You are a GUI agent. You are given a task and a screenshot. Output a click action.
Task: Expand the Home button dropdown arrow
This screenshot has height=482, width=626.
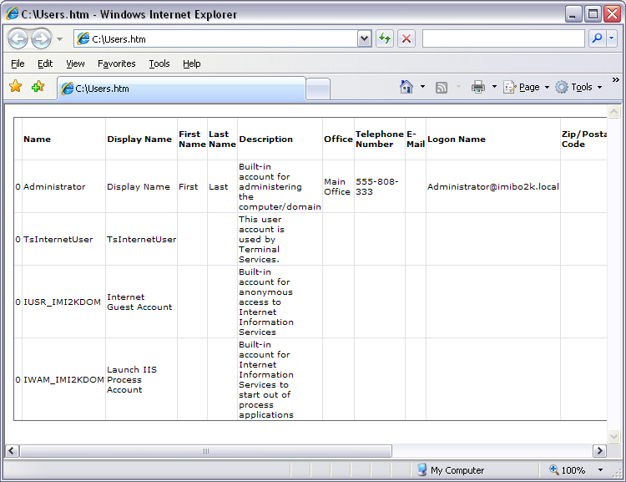click(x=422, y=87)
